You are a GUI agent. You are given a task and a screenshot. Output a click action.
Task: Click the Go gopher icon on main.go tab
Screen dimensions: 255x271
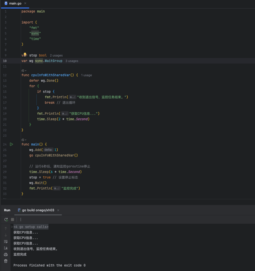point(6,3)
